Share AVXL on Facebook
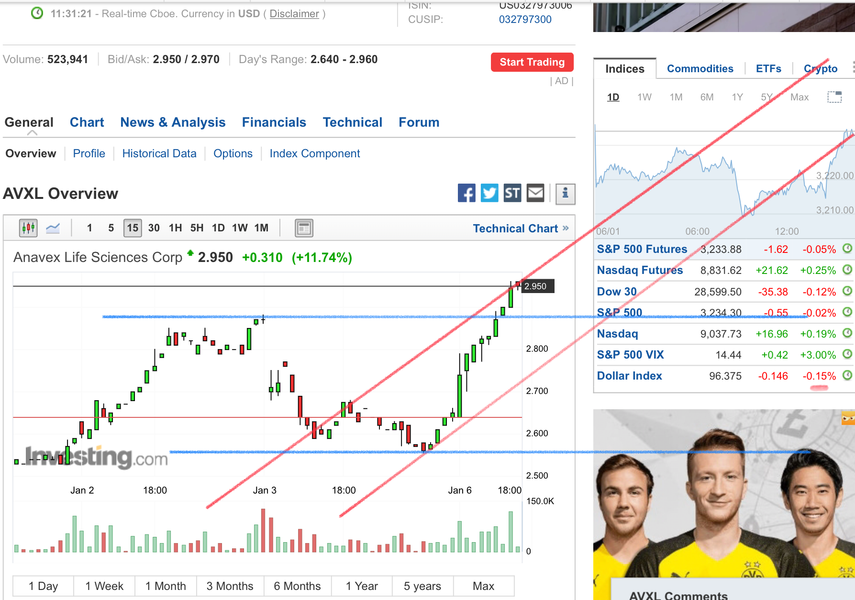The image size is (855, 600). click(466, 193)
